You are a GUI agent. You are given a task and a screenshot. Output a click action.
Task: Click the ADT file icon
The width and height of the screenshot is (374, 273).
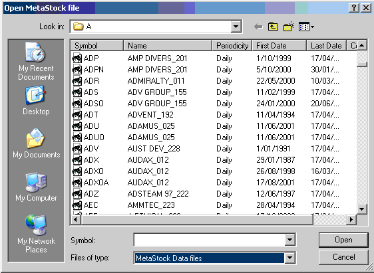(77, 115)
